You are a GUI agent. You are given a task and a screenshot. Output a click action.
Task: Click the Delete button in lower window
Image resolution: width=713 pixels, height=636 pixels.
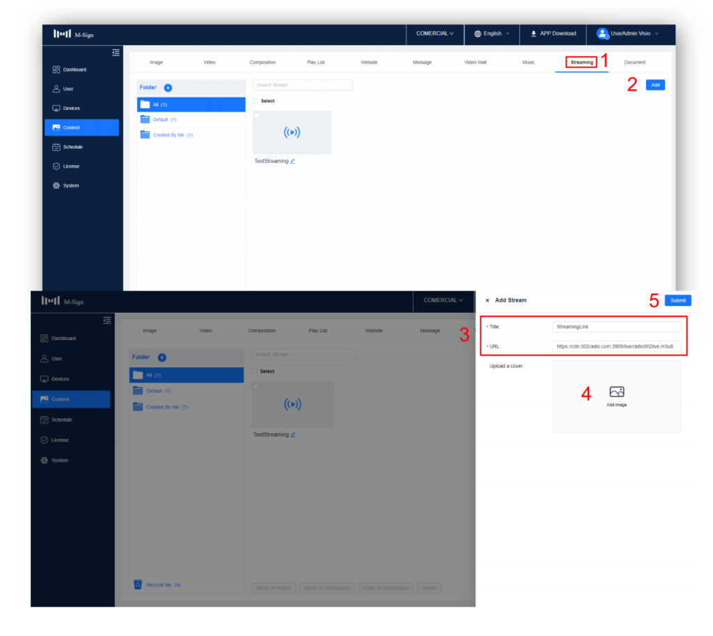click(x=429, y=588)
